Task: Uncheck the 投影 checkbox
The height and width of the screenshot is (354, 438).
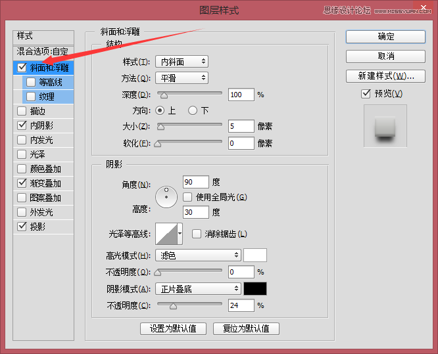Action: pos(22,227)
